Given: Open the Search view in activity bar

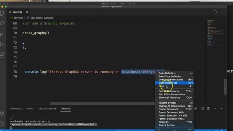Looking at the screenshot, I should [2, 23].
